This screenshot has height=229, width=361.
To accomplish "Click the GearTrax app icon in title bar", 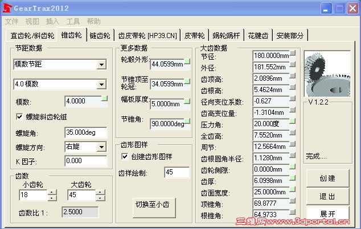I will point(7,9).
